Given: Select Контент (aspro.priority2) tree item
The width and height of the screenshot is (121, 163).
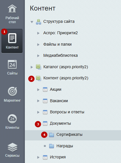Looking at the screenshot, I should pyautogui.click(x=66, y=78).
